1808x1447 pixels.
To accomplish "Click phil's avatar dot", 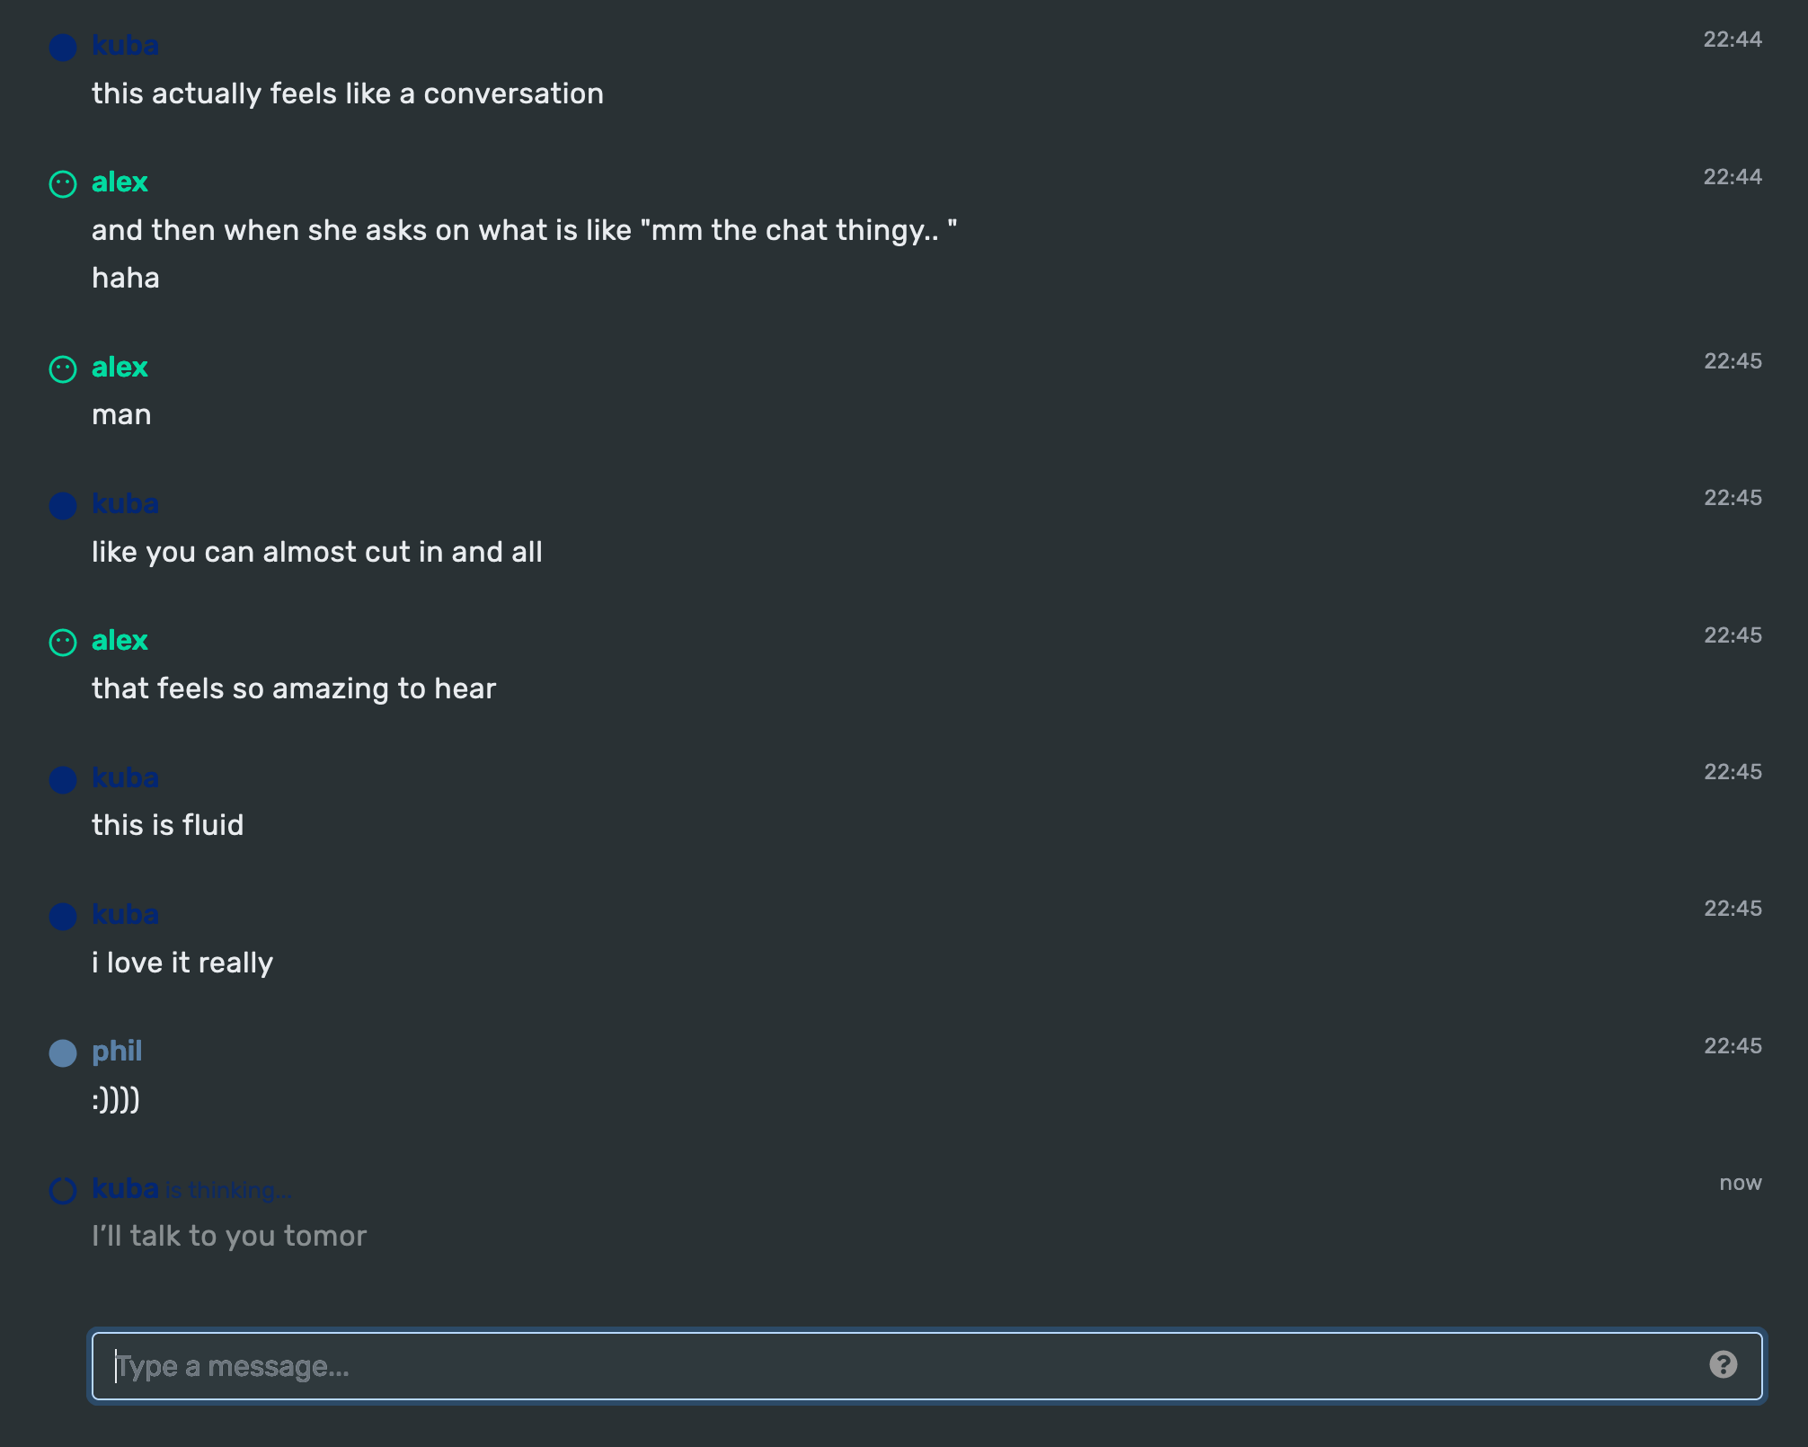I will click(x=63, y=1052).
